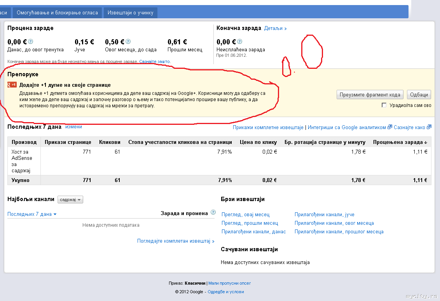Open Преглед, прошли месец quick report
Screen dimensions: 440x301
pos(250,223)
